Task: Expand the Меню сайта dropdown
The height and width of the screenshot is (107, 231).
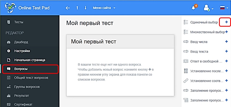Action: pos(104,8)
